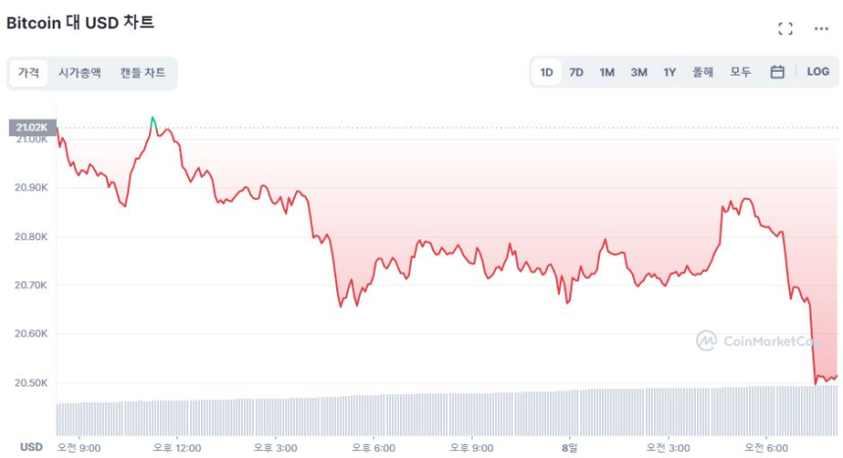Click the fullscreen expand icon
843x458 pixels.
[785, 28]
